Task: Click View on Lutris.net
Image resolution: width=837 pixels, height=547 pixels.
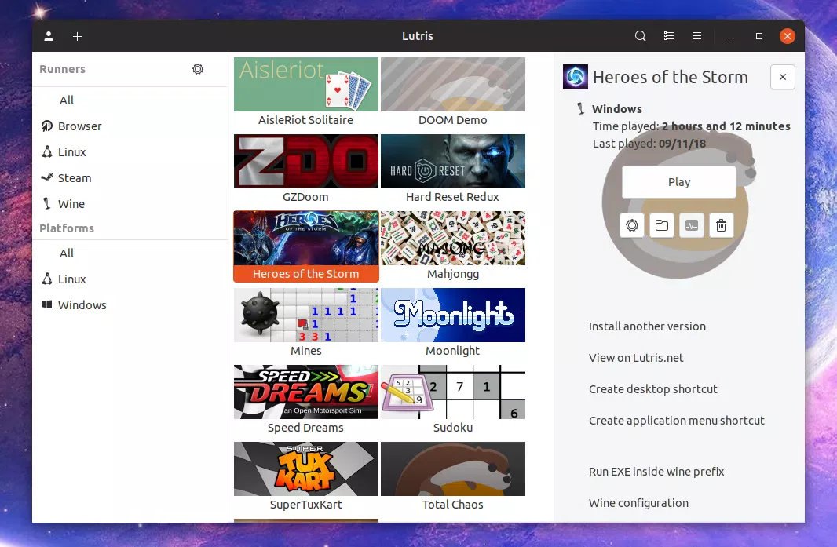Action: pos(636,358)
